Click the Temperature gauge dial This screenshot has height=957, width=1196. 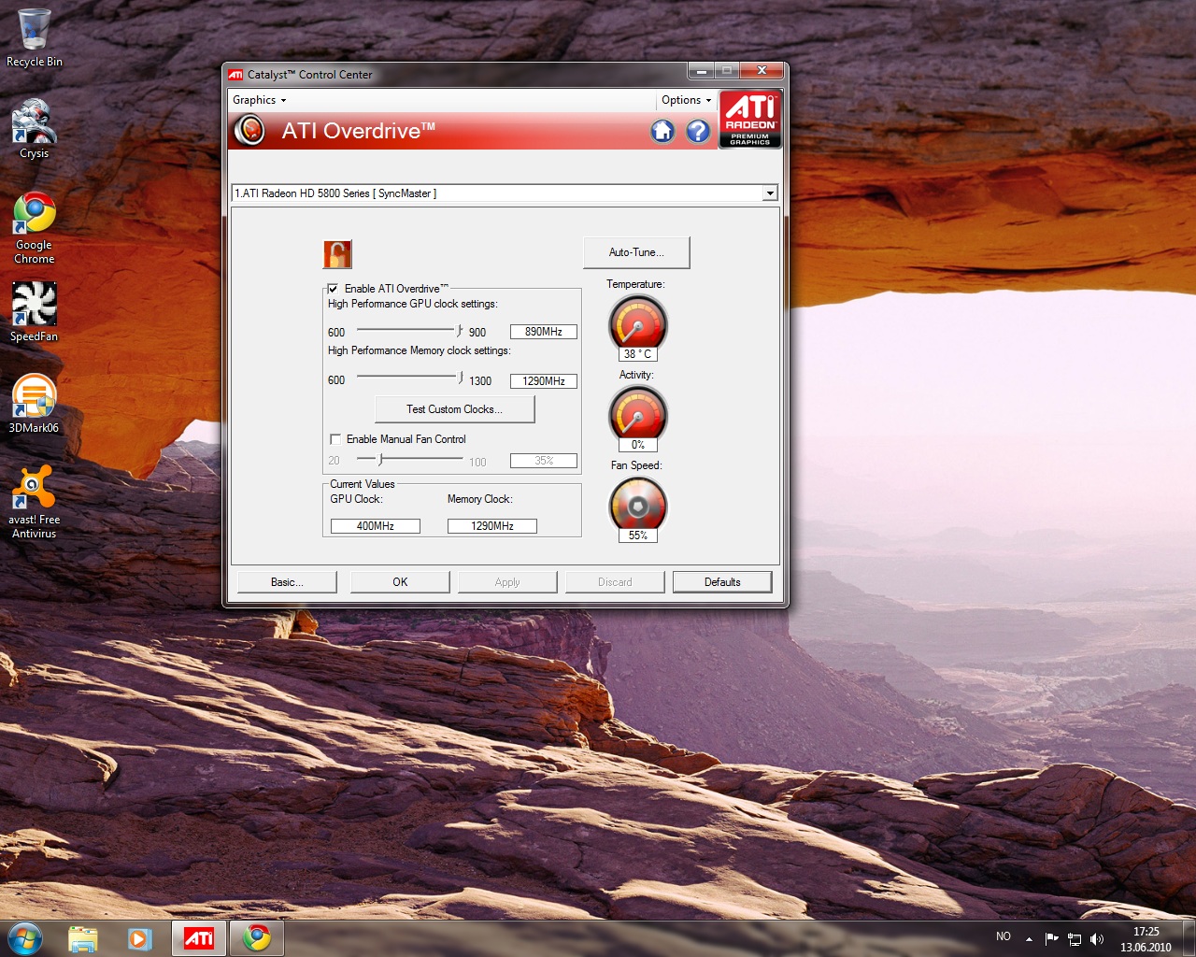638,322
